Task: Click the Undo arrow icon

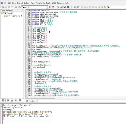Action: tap(82, 7)
